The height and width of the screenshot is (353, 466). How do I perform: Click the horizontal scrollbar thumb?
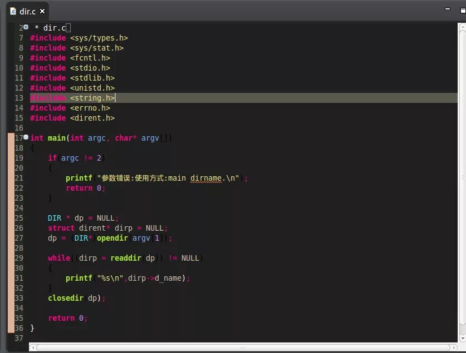[243, 347]
